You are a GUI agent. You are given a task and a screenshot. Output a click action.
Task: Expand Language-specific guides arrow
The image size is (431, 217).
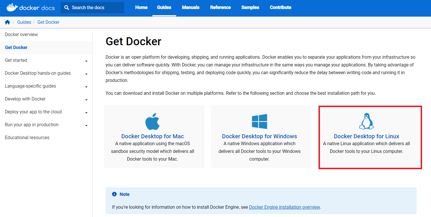[86, 87]
